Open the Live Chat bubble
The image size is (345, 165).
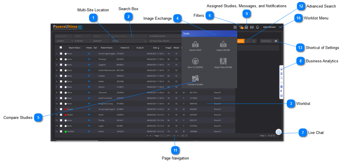tap(279, 132)
